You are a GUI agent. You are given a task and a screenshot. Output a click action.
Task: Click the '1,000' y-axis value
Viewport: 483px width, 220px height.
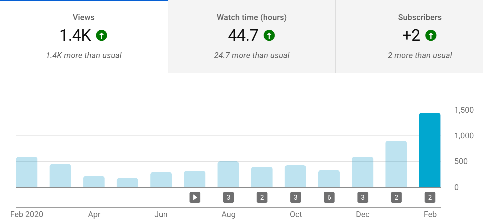(464, 136)
